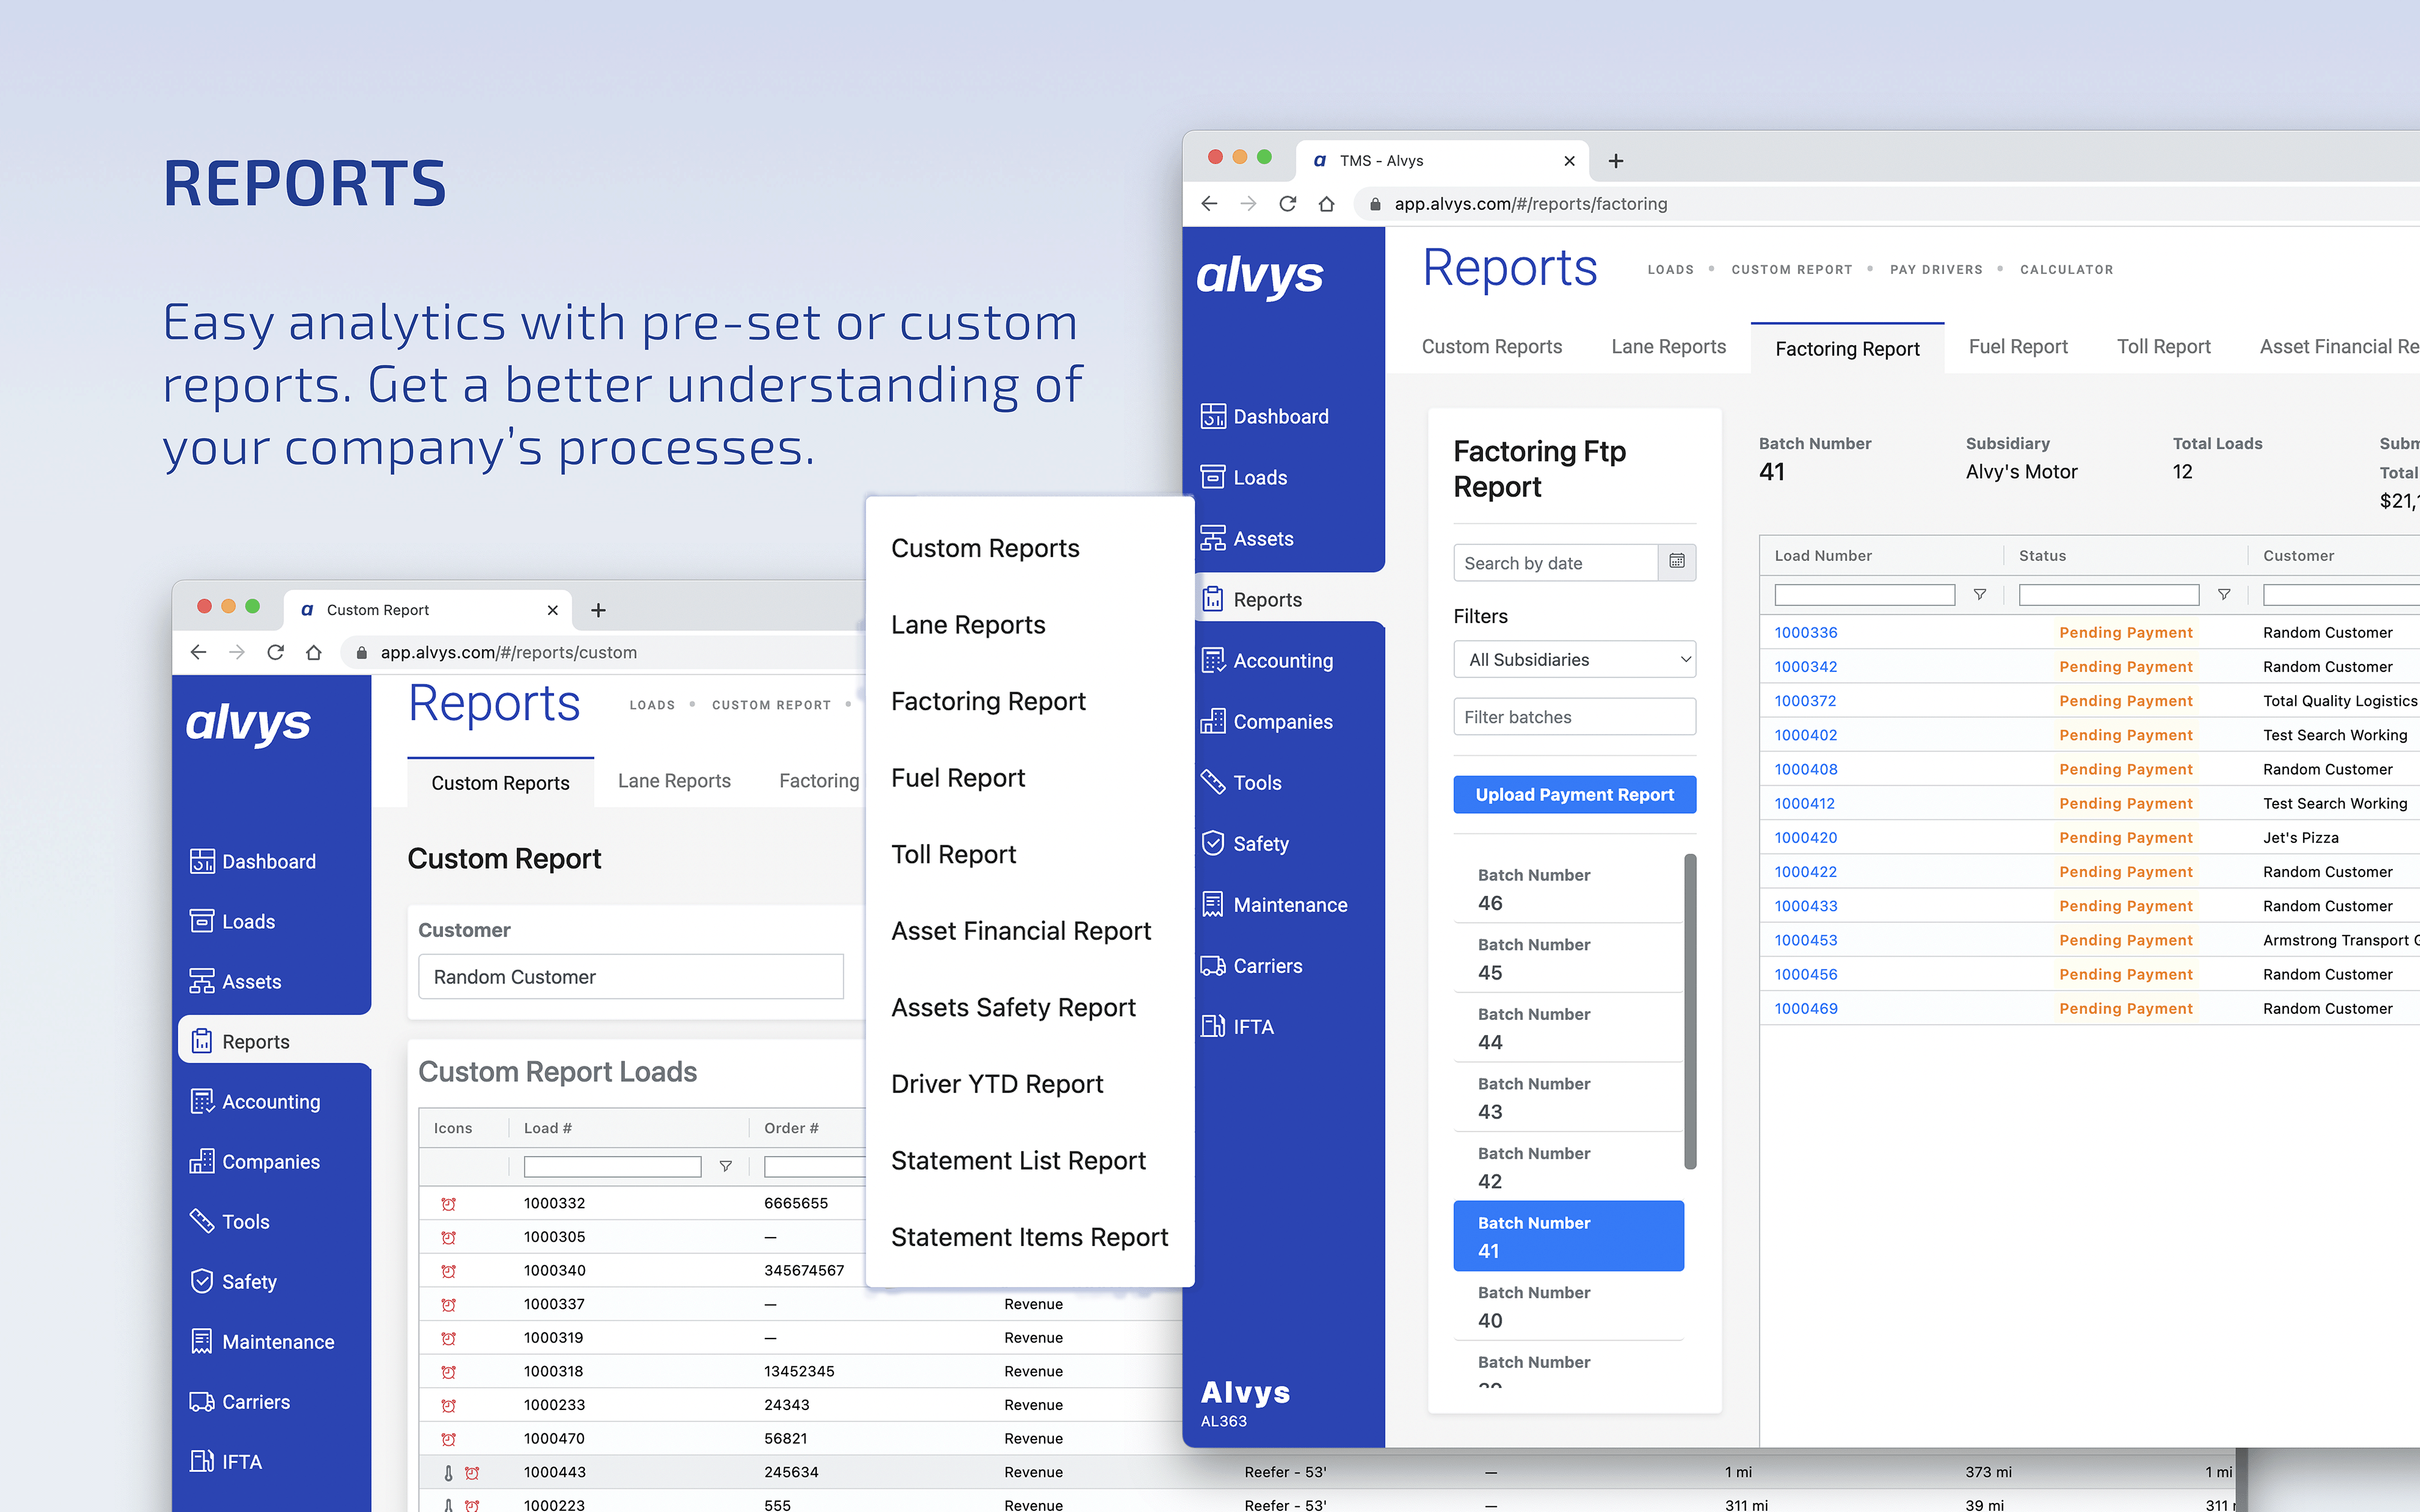The image size is (2420, 1512).
Task: Click the Safety shield icon in right sidebar
Action: pos(1213,843)
